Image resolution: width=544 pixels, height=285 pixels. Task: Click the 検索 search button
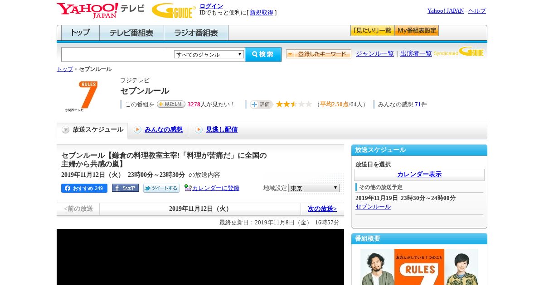click(x=263, y=54)
